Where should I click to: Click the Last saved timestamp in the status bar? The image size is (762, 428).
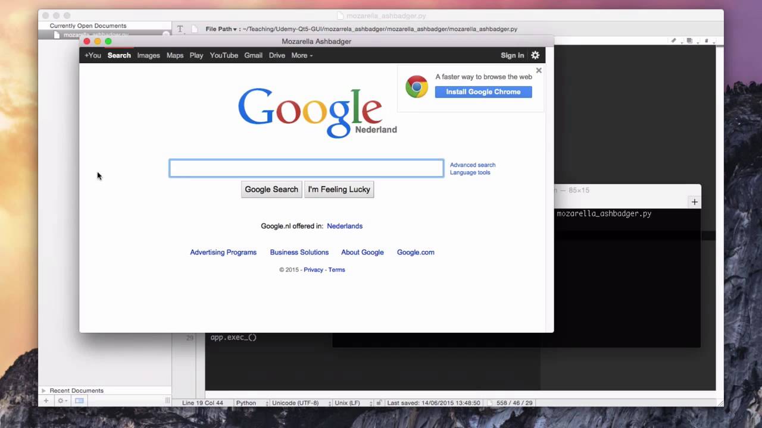(433, 402)
